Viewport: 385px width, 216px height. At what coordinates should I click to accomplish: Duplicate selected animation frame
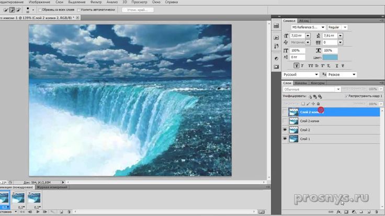pyautogui.click(x=61, y=212)
